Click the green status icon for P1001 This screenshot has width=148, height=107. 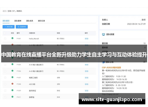[12, 38]
